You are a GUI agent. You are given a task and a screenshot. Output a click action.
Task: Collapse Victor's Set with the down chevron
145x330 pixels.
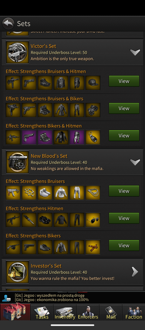click(x=135, y=52)
